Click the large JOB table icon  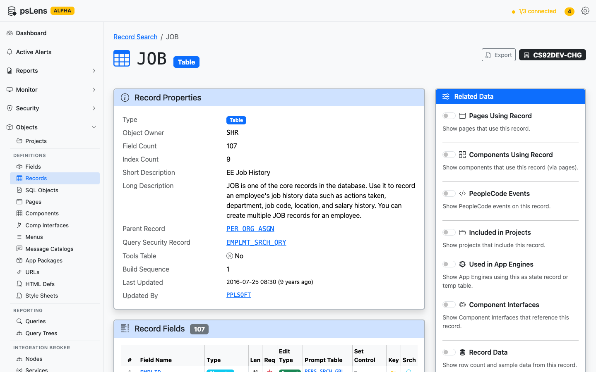(122, 58)
